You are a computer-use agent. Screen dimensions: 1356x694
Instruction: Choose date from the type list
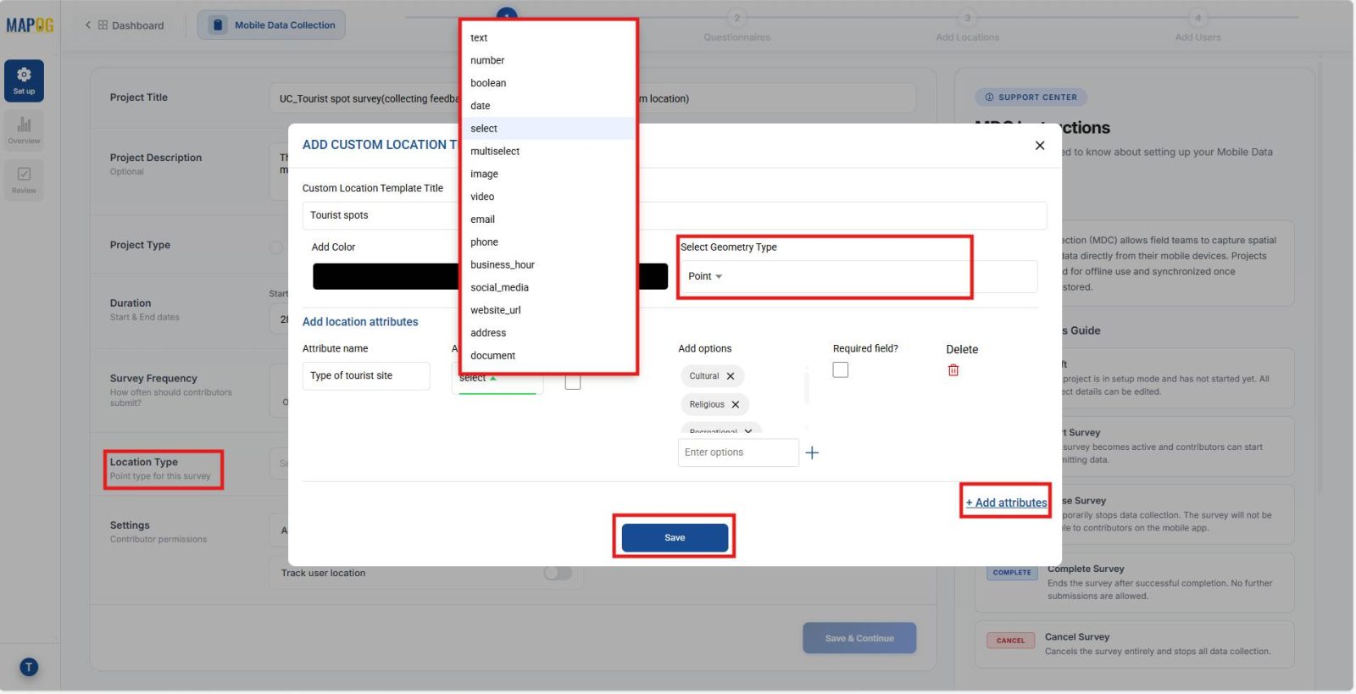[550, 106]
